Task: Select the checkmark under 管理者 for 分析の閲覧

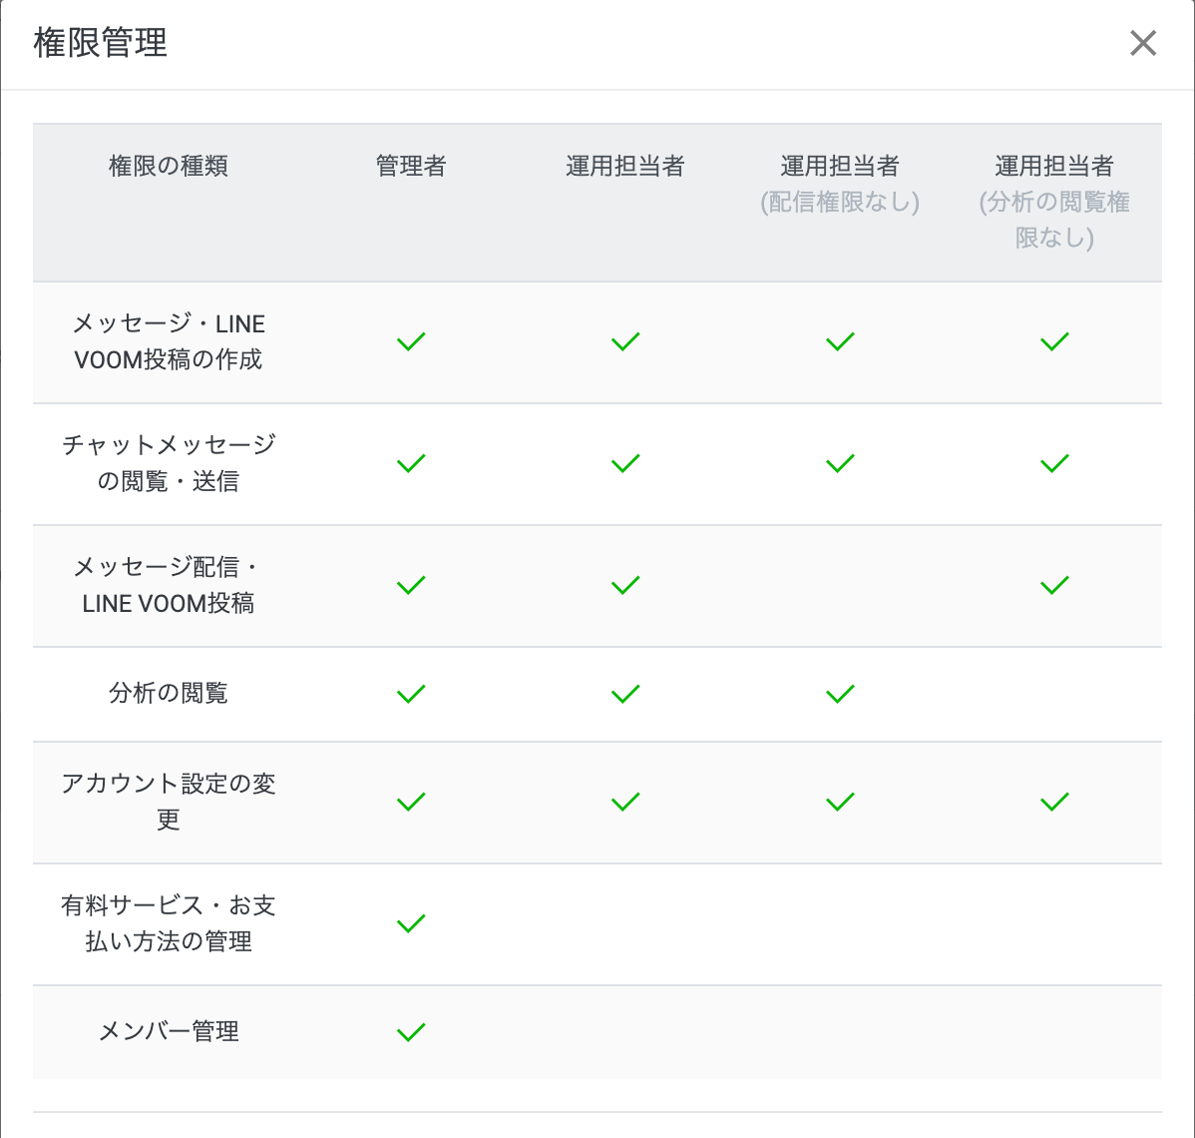Action: (x=410, y=694)
